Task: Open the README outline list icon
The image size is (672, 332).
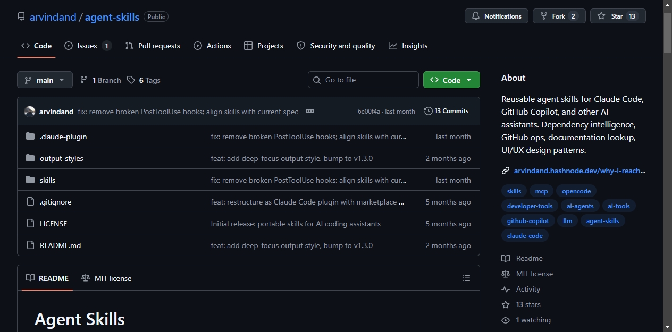Action: point(466,278)
